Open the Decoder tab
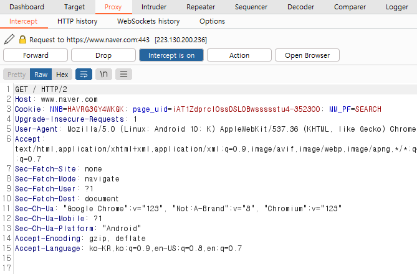The width and height of the screenshot is (417, 274). click(300, 7)
